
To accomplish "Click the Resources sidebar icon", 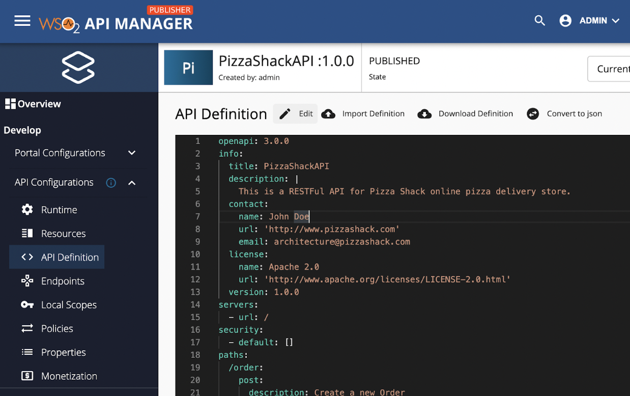I will pyautogui.click(x=26, y=233).
